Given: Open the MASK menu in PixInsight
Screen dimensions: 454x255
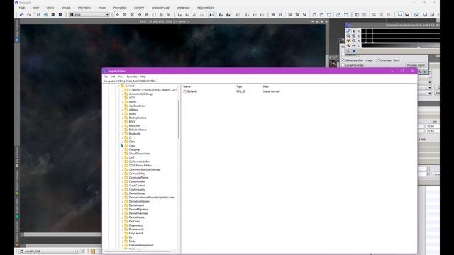Looking at the screenshot, I should [x=102, y=8].
